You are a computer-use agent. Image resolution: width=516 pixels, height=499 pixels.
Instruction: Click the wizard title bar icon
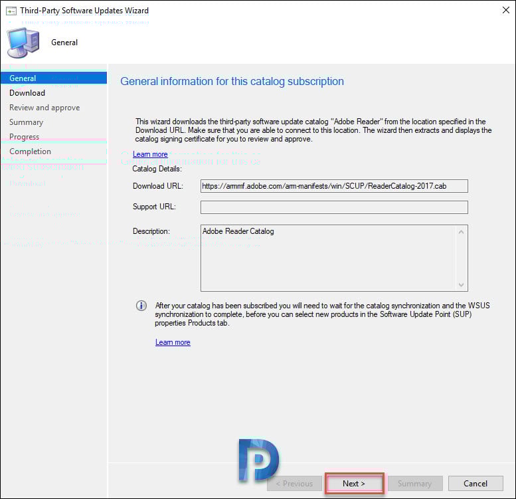click(x=11, y=11)
